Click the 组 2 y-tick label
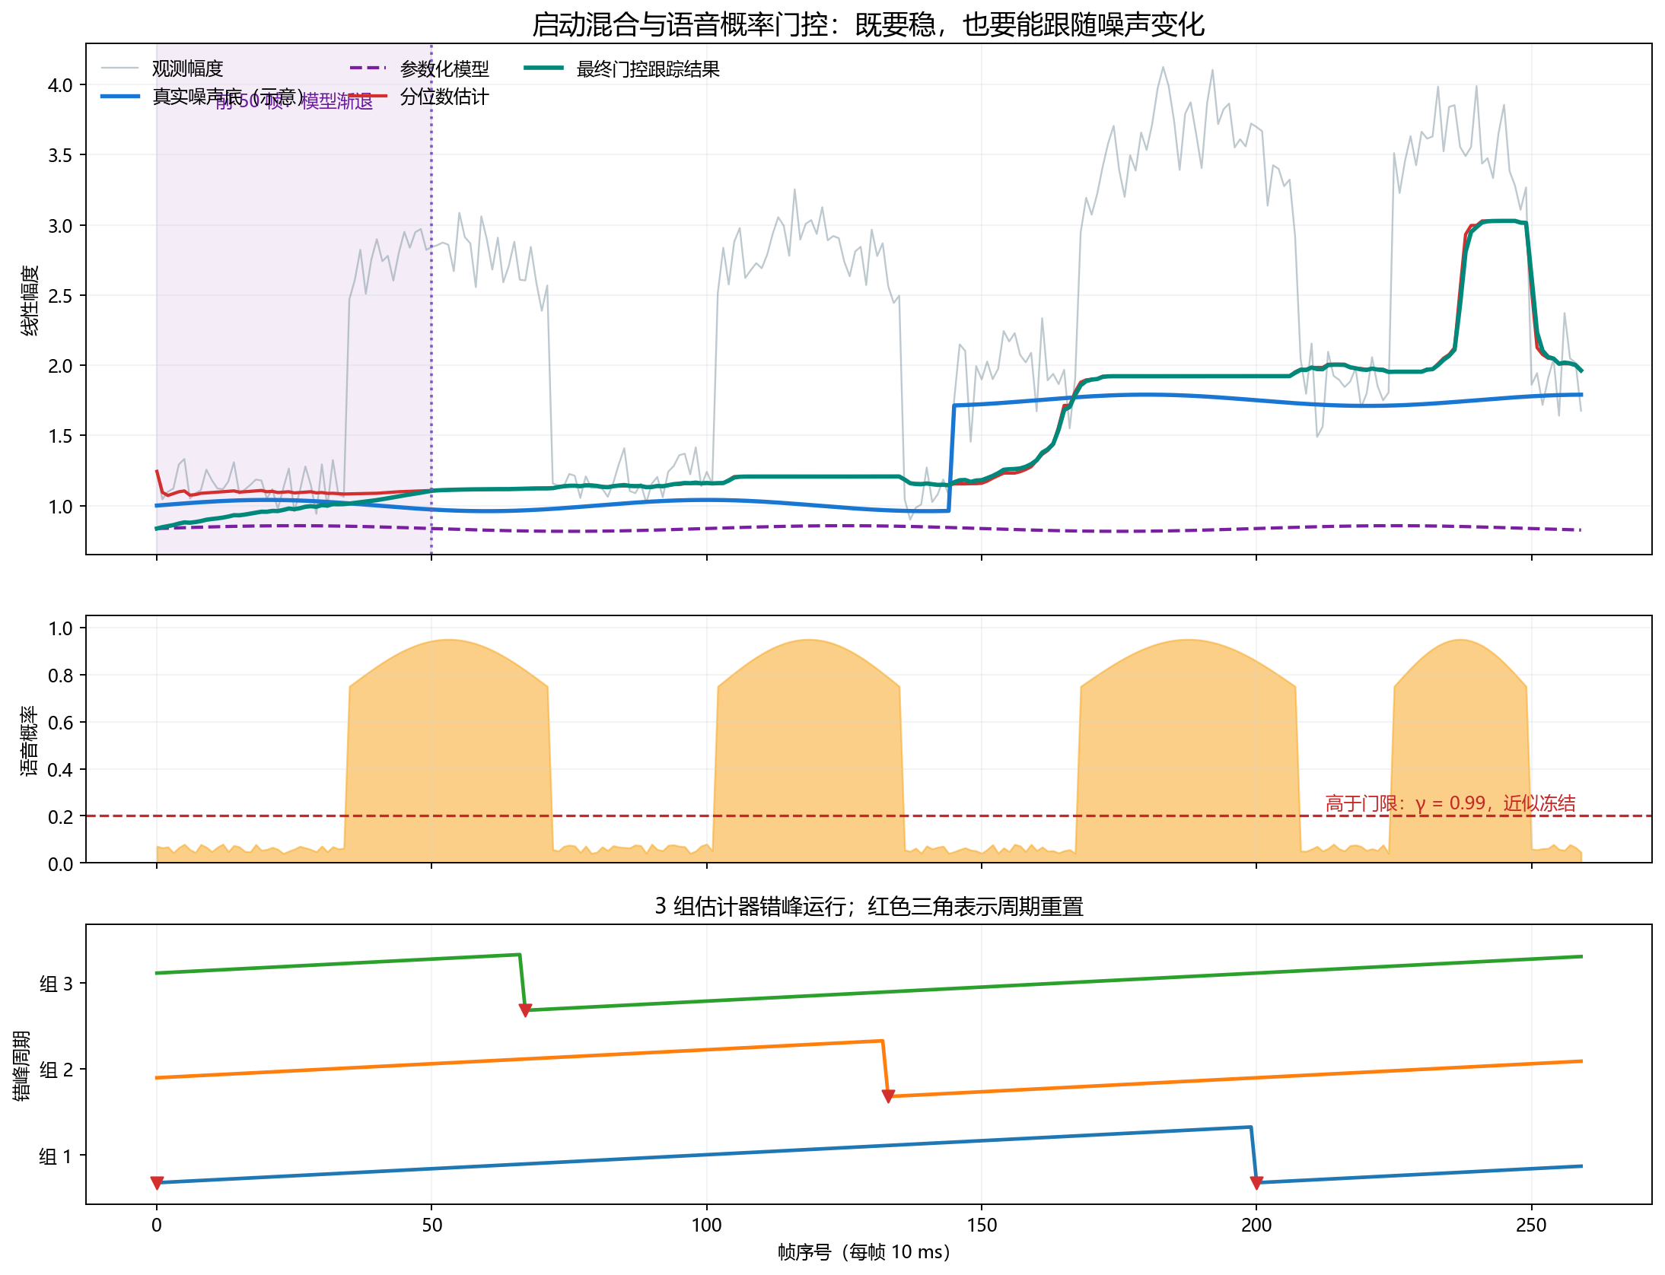The image size is (1665, 1275). click(x=56, y=1070)
